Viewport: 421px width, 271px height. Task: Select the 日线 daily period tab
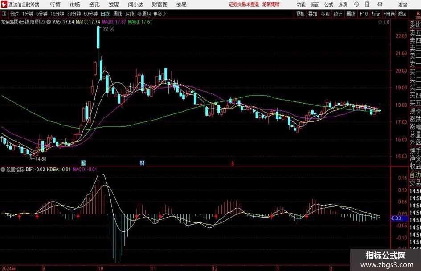(105, 14)
